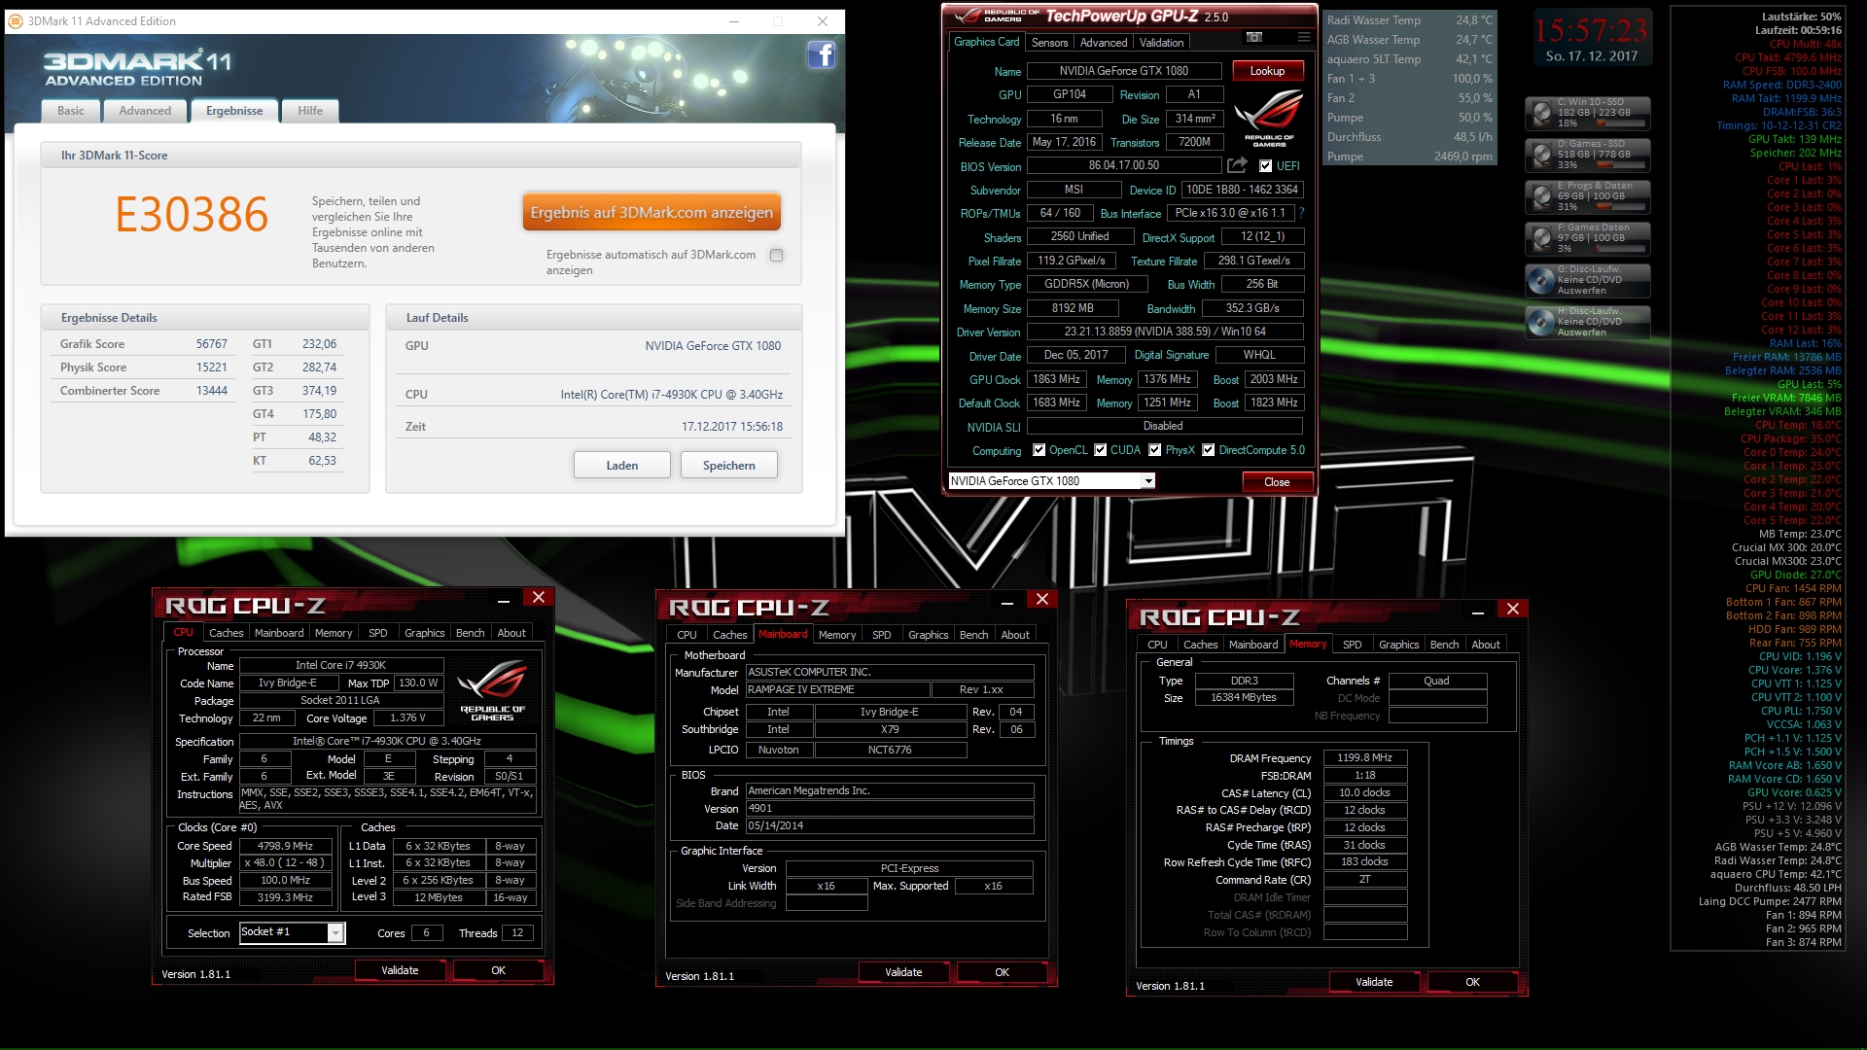This screenshot has width=1867, height=1050.
Task: Toggle the OpenCL checkbox
Action: point(1039,450)
